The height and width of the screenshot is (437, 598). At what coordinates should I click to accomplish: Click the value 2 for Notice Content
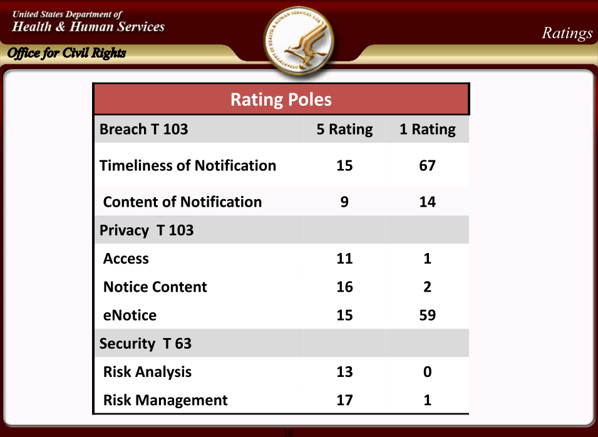click(x=428, y=287)
